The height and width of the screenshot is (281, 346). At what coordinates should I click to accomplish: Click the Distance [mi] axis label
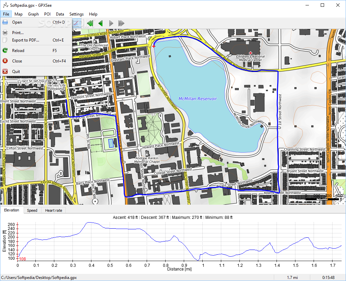coord(179,269)
